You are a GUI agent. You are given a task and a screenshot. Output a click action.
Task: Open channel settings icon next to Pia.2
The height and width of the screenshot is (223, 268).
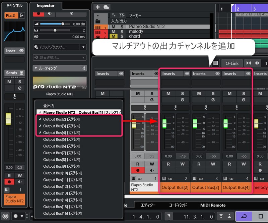pyautogui.click(x=22, y=15)
